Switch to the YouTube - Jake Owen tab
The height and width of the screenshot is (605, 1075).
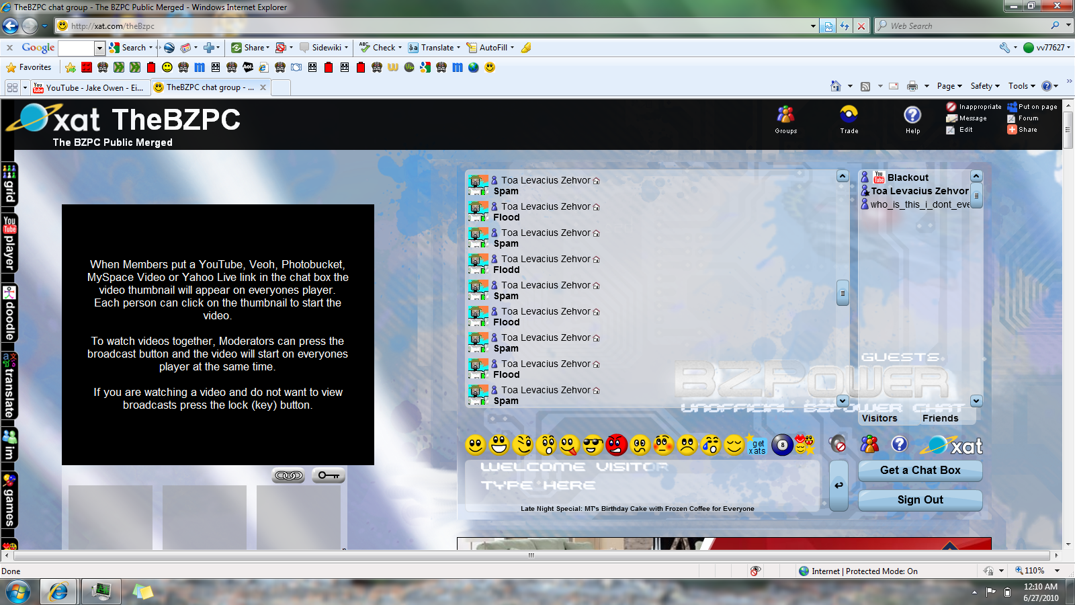(89, 87)
